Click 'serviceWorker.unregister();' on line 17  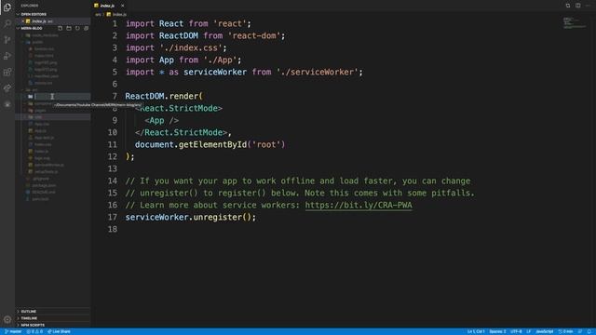point(191,217)
